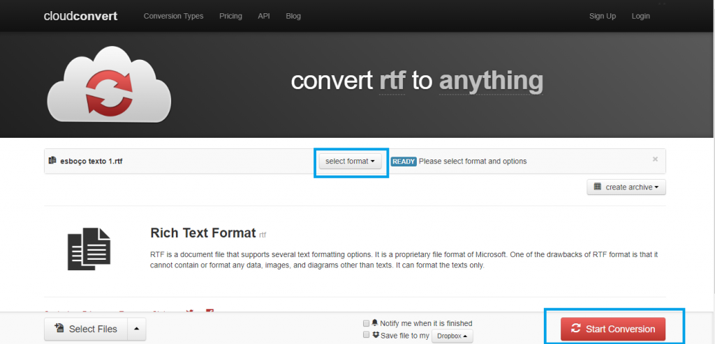715x344 pixels.
Task: Click the archive icon in create archive
Action: (x=598, y=187)
